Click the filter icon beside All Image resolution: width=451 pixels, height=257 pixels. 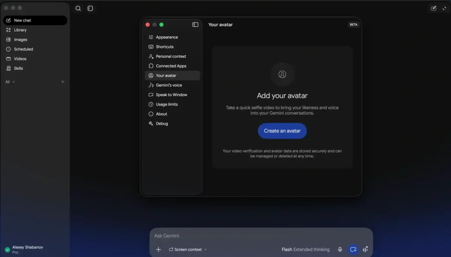tap(63, 82)
